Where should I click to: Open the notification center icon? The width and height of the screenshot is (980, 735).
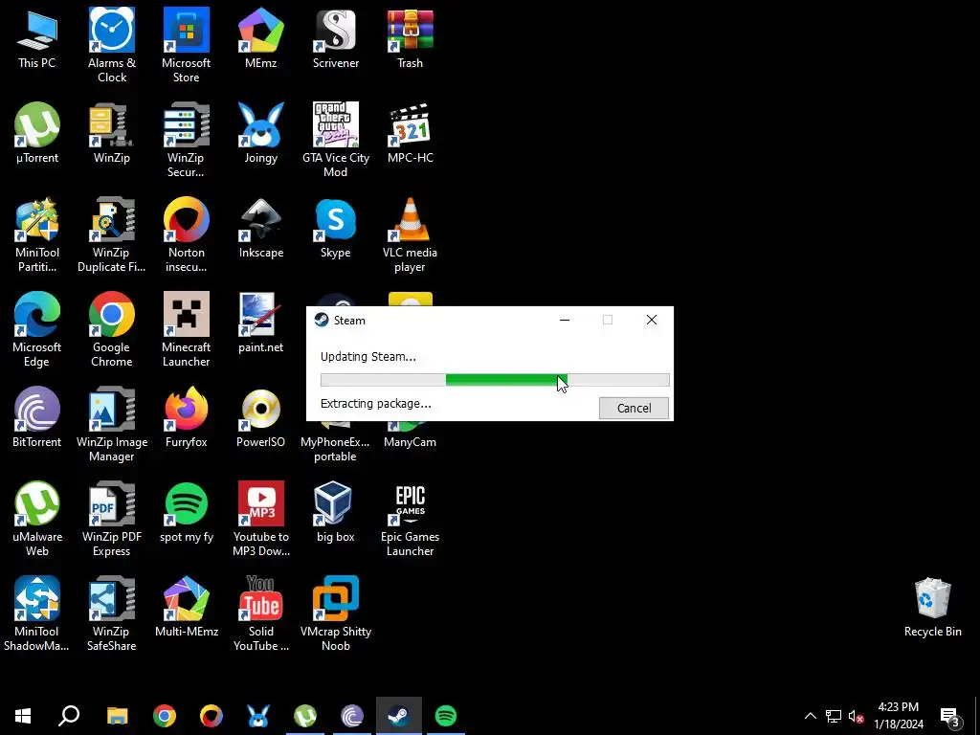[950, 718]
